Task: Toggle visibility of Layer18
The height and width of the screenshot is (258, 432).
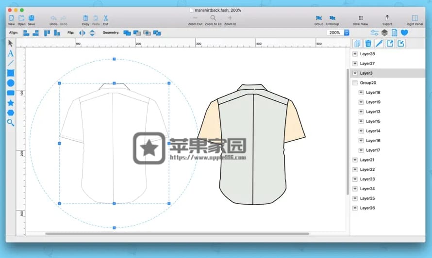Action: [361, 92]
